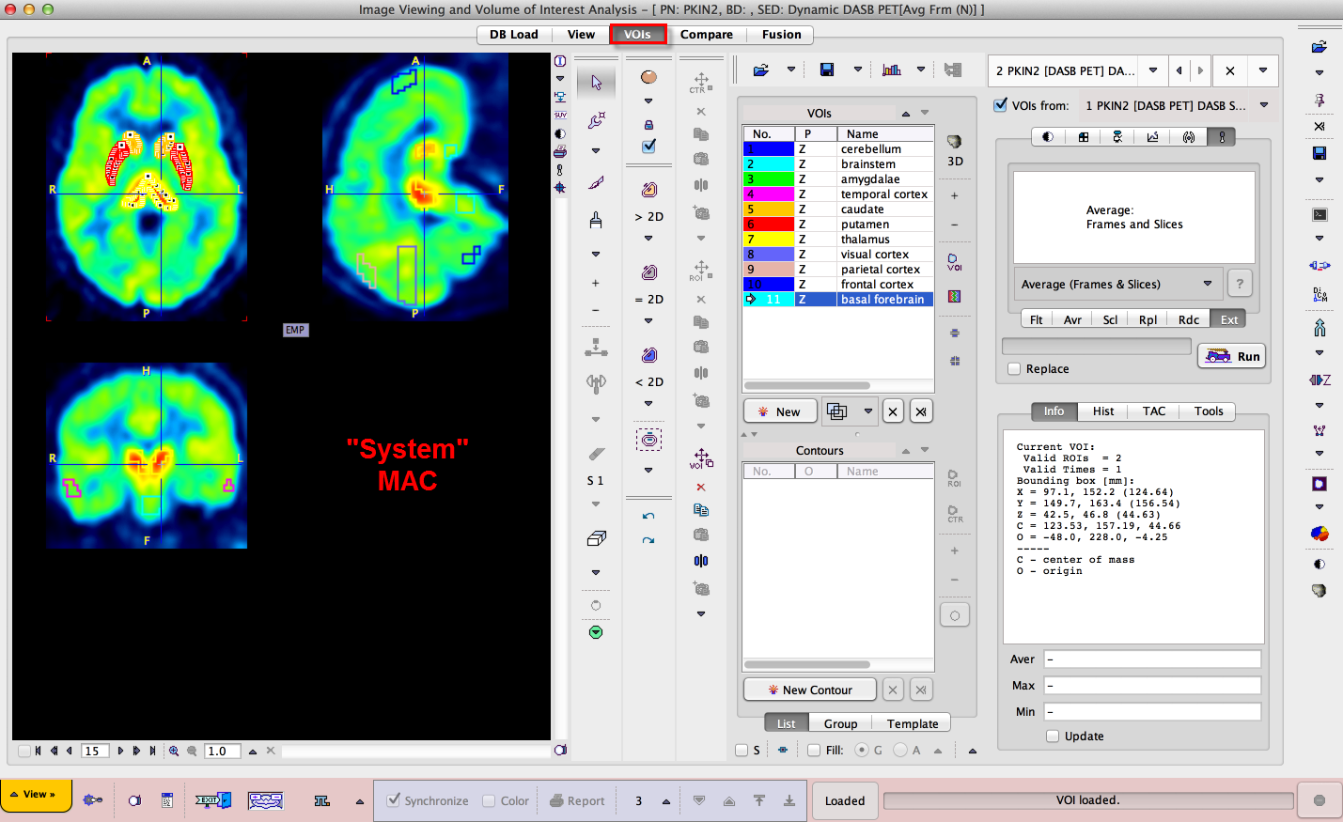The height and width of the screenshot is (822, 1343).
Task: Click the EXIT icon in bottom bar
Action: point(213,800)
